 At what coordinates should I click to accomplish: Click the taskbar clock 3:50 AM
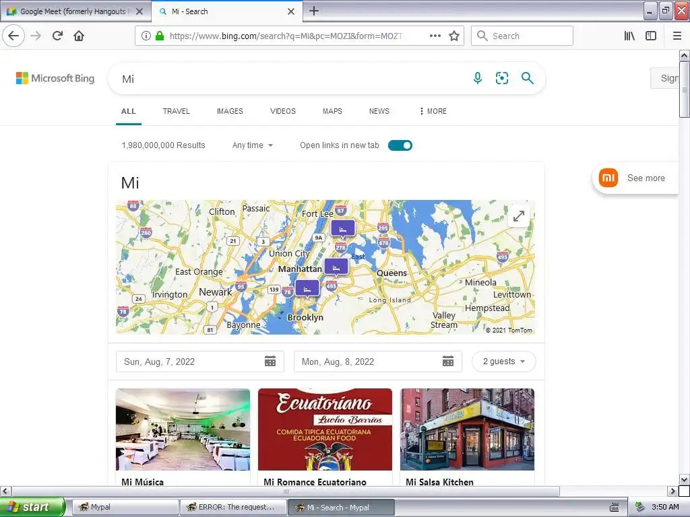point(665,507)
